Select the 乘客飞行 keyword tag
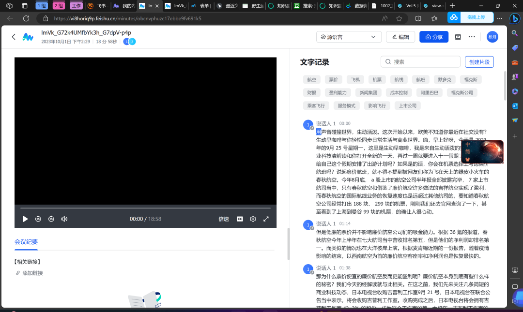This screenshot has height=312, width=523. click(316, 105)
